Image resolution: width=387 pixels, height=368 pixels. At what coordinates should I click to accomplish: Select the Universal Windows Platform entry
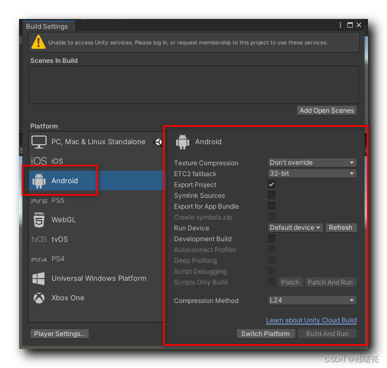click(97, 278)
